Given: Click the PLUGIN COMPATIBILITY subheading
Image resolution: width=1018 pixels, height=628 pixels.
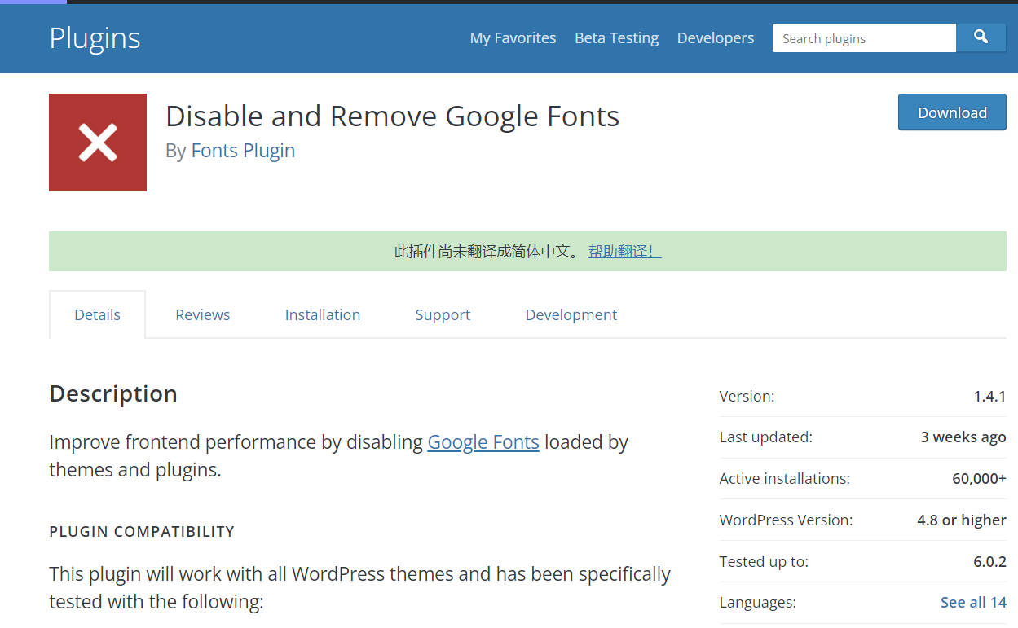Looking at the screenshot, I should pos(142,531).
